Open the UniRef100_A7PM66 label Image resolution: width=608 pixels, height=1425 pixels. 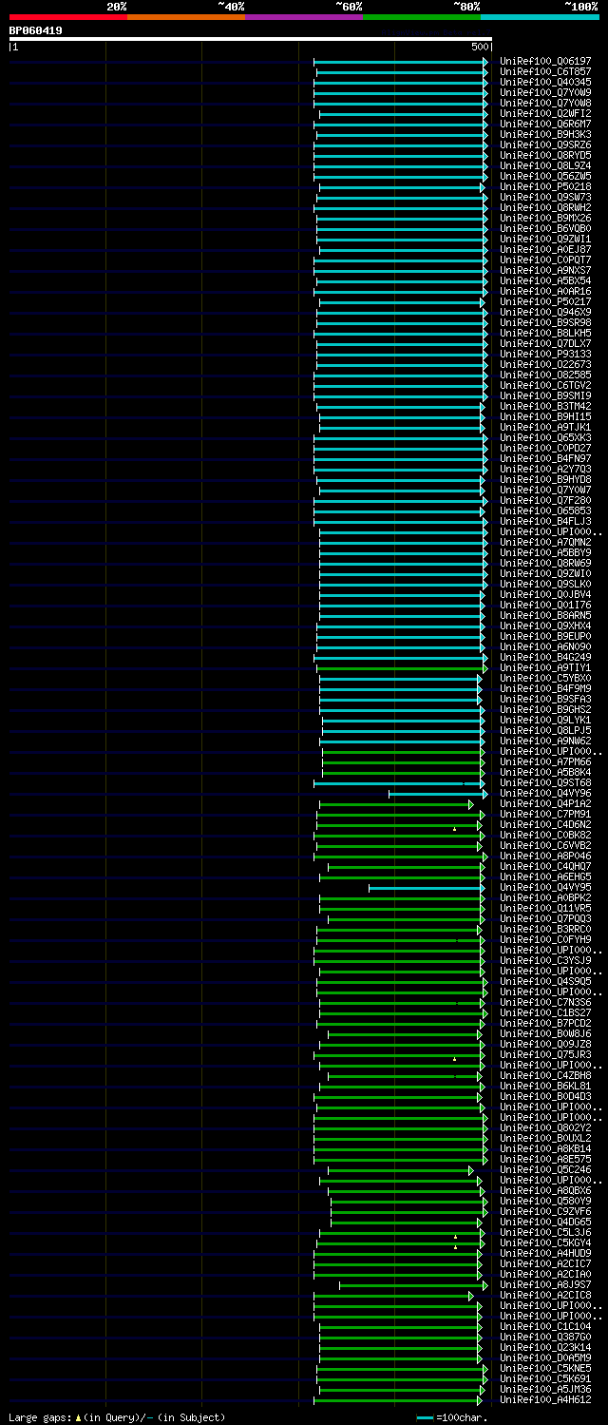545,761
